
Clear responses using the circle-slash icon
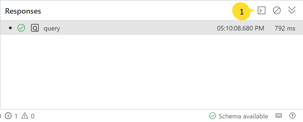tap(277, 10)
